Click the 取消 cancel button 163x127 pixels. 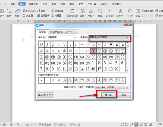(124, 95)
